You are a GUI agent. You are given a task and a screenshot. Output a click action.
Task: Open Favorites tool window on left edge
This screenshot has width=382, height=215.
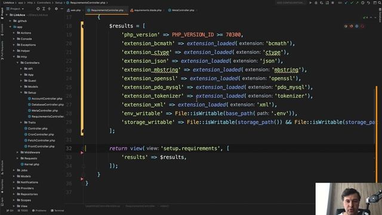tap(2, 186)
